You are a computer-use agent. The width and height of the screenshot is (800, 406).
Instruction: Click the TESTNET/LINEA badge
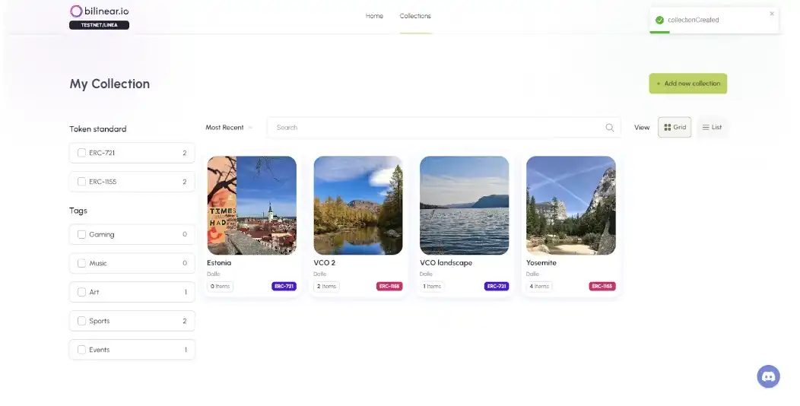tap(99, 25)
